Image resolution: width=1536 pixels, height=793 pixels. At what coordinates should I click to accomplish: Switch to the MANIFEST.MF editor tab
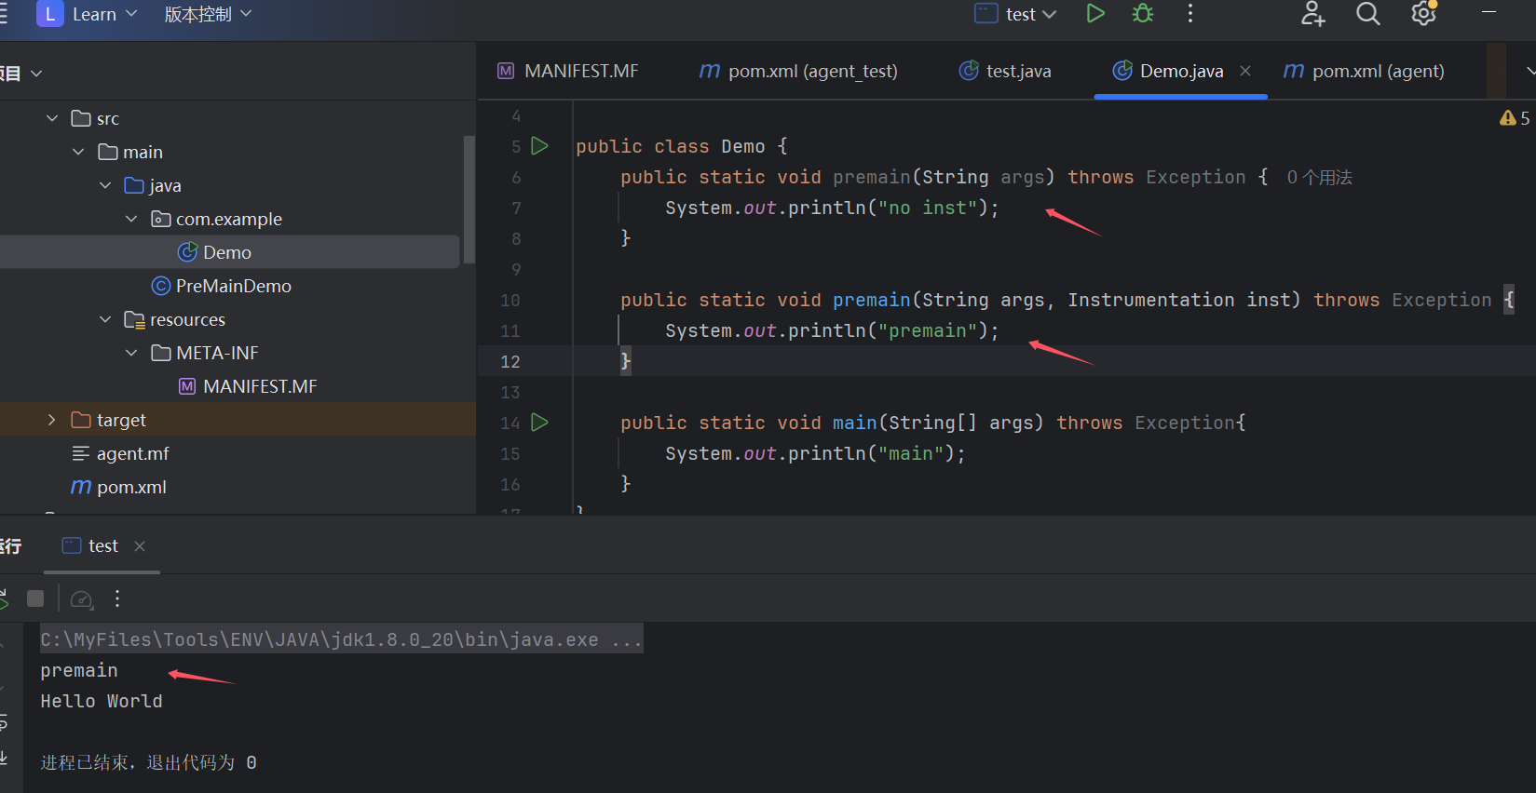click(x=568, y=71)
